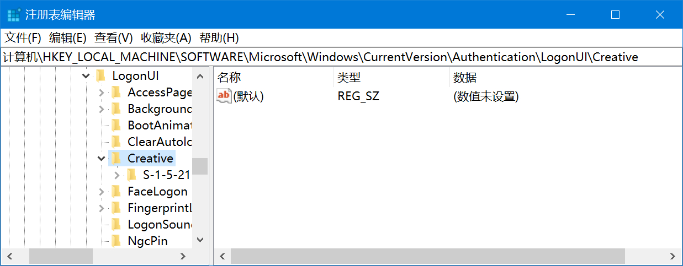
Task: Select the Fingerprint folder icon
Action: pyautogui.click(x=116, y=208)
